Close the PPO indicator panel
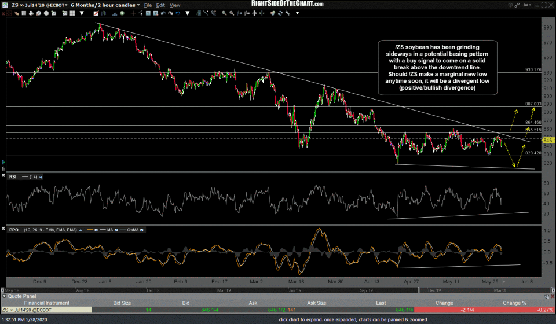The height and width of the screenshot is (324, 556). point(4,230)
